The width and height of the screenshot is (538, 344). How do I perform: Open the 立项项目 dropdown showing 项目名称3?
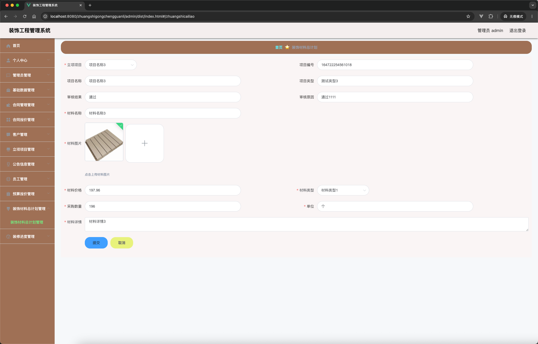click(x=111, y=65)
